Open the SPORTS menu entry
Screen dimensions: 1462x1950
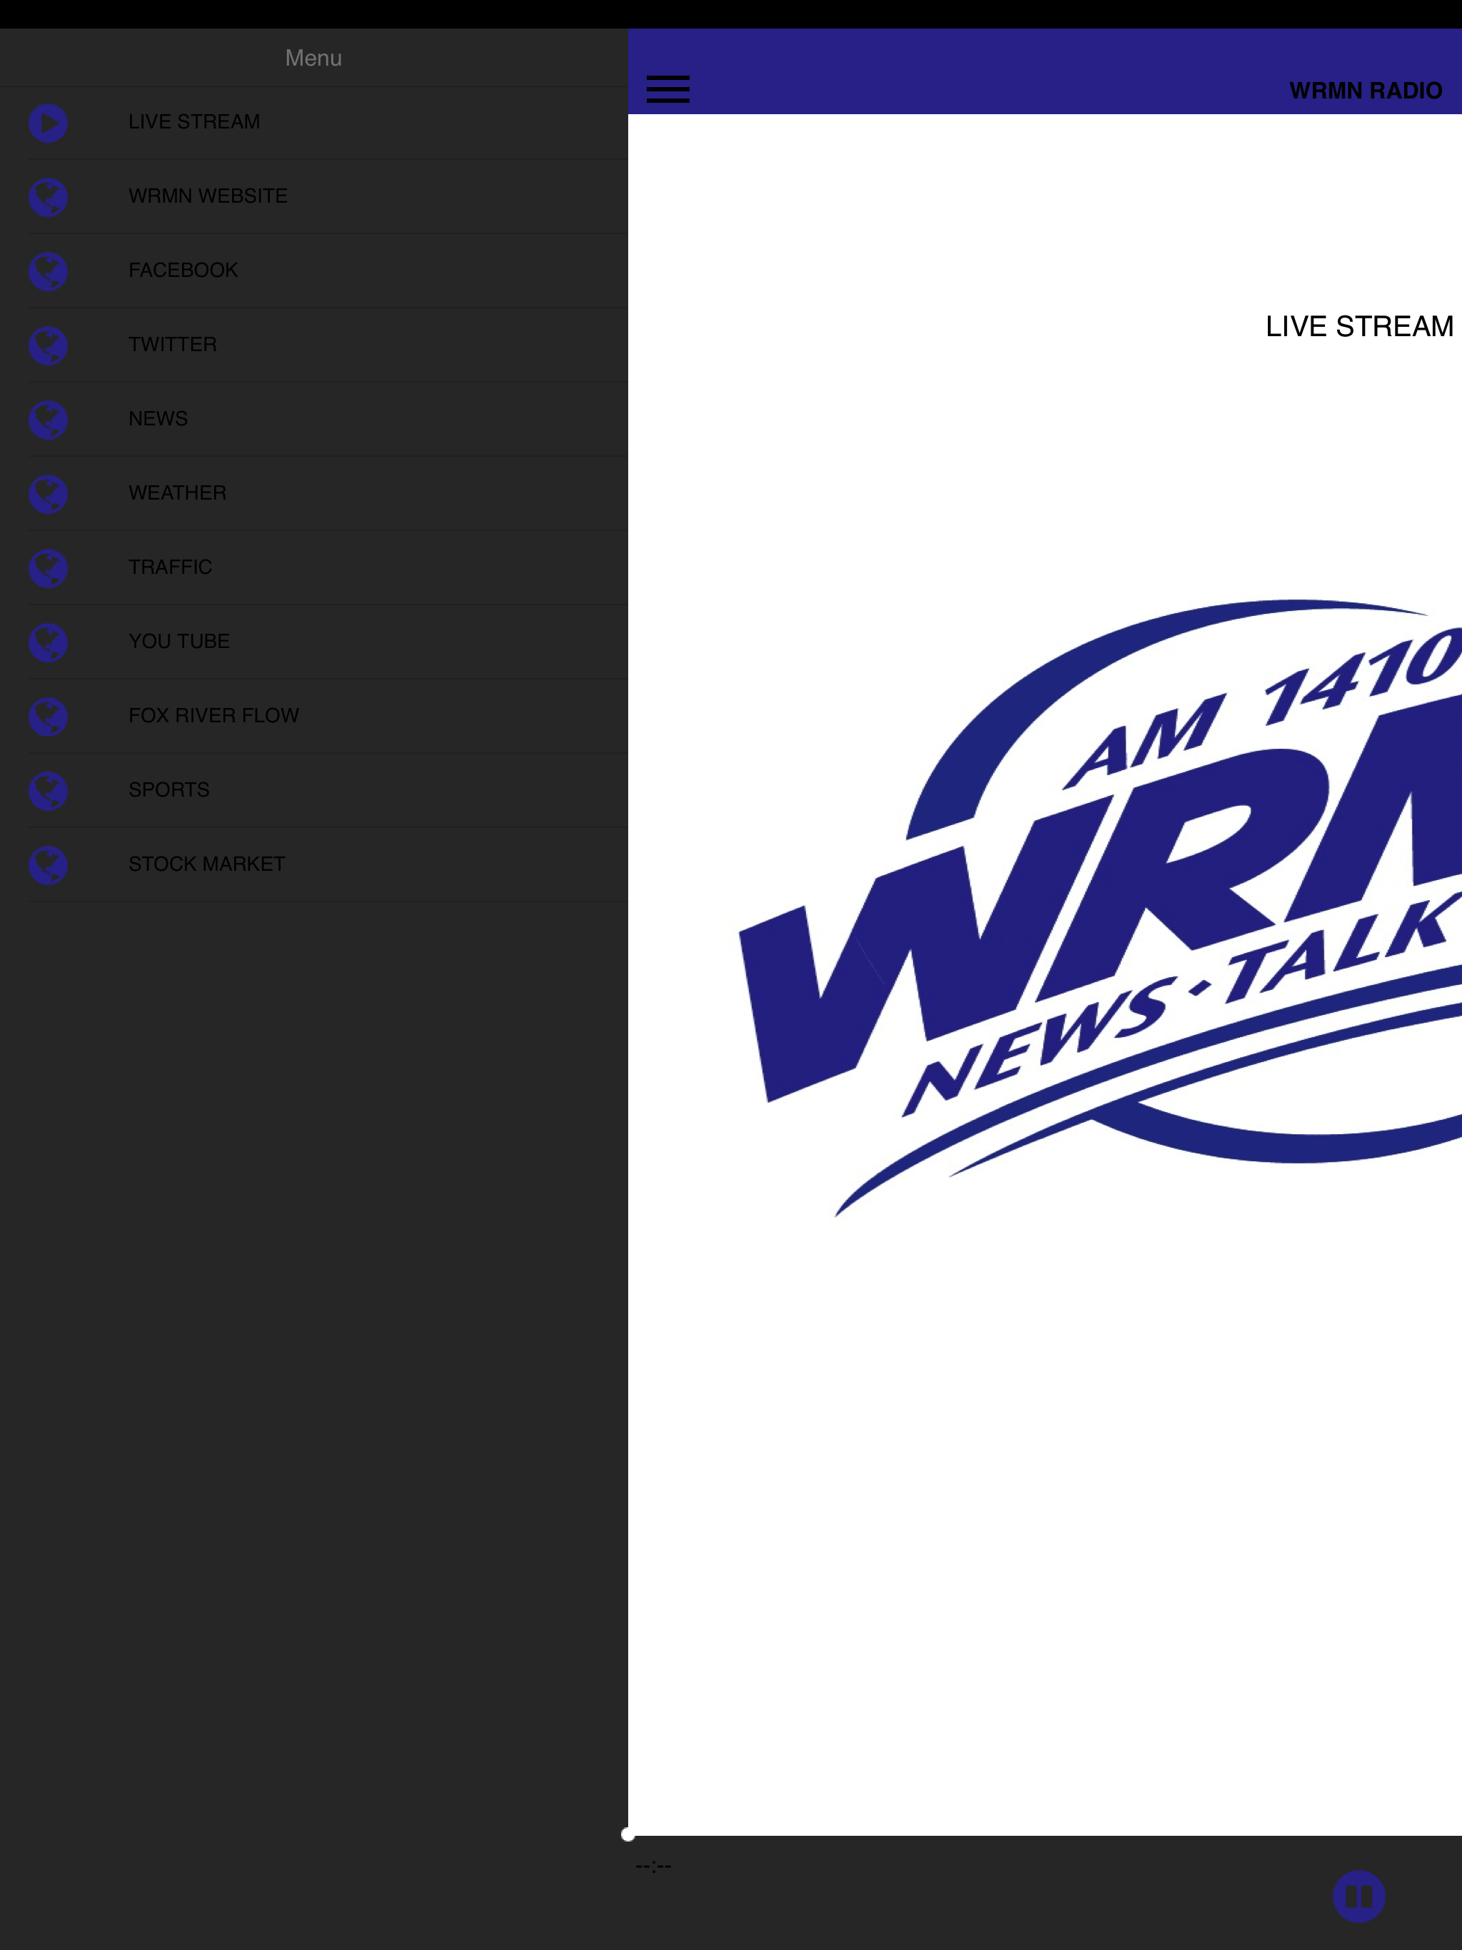point(314,790)
